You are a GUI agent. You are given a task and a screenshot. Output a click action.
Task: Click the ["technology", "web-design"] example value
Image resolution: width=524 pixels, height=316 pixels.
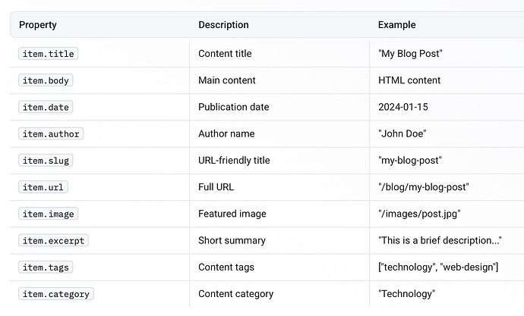click(x=438, y=267)
